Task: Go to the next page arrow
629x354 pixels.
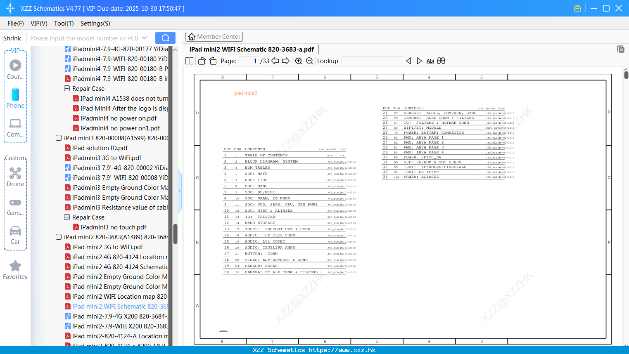Action: coord(286,61)
